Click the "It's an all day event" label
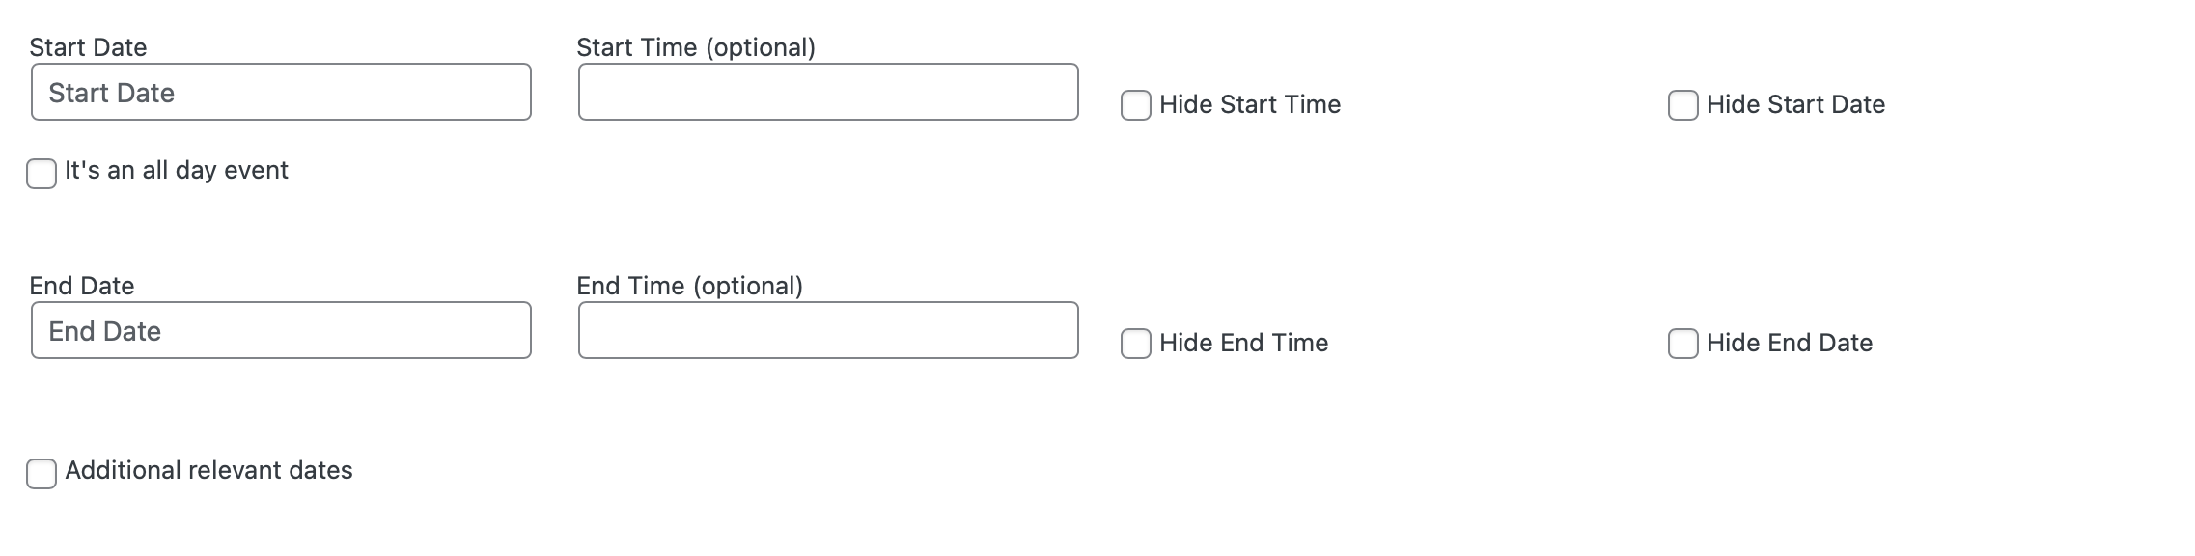This screenshot has width=2195, height=556. (177, 171)
